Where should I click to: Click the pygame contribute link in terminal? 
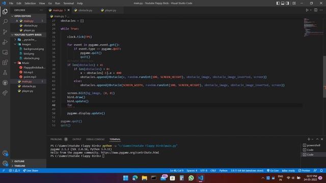130,152
